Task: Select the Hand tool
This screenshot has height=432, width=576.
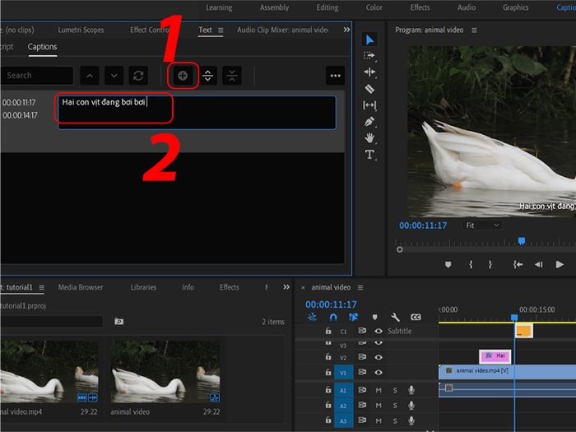Action: point(369,137)
